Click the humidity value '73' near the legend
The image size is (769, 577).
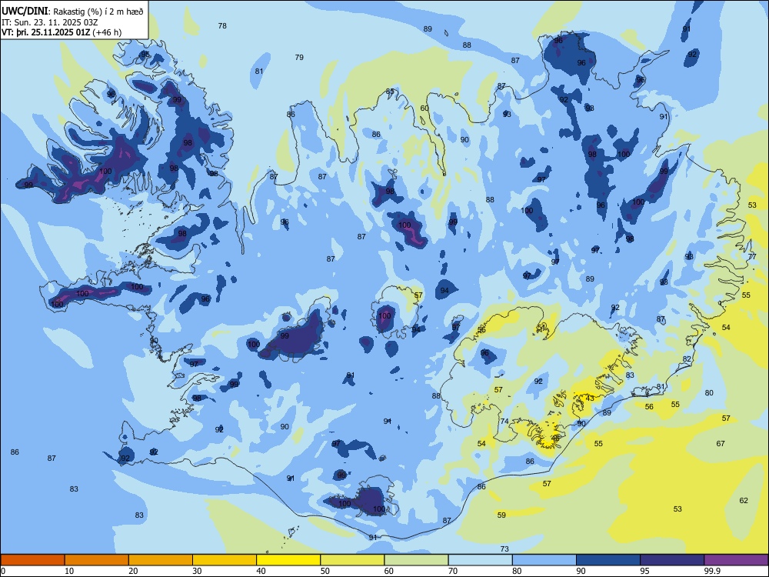pos(504,549)
